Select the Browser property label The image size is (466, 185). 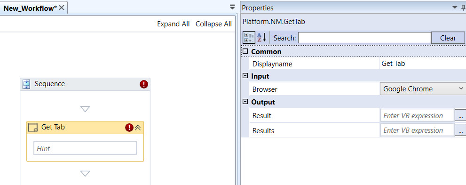pyautogui.click(x=265, y=89)
